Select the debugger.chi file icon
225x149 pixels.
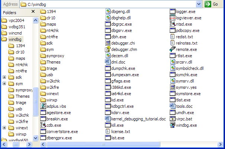coord(108,43)
